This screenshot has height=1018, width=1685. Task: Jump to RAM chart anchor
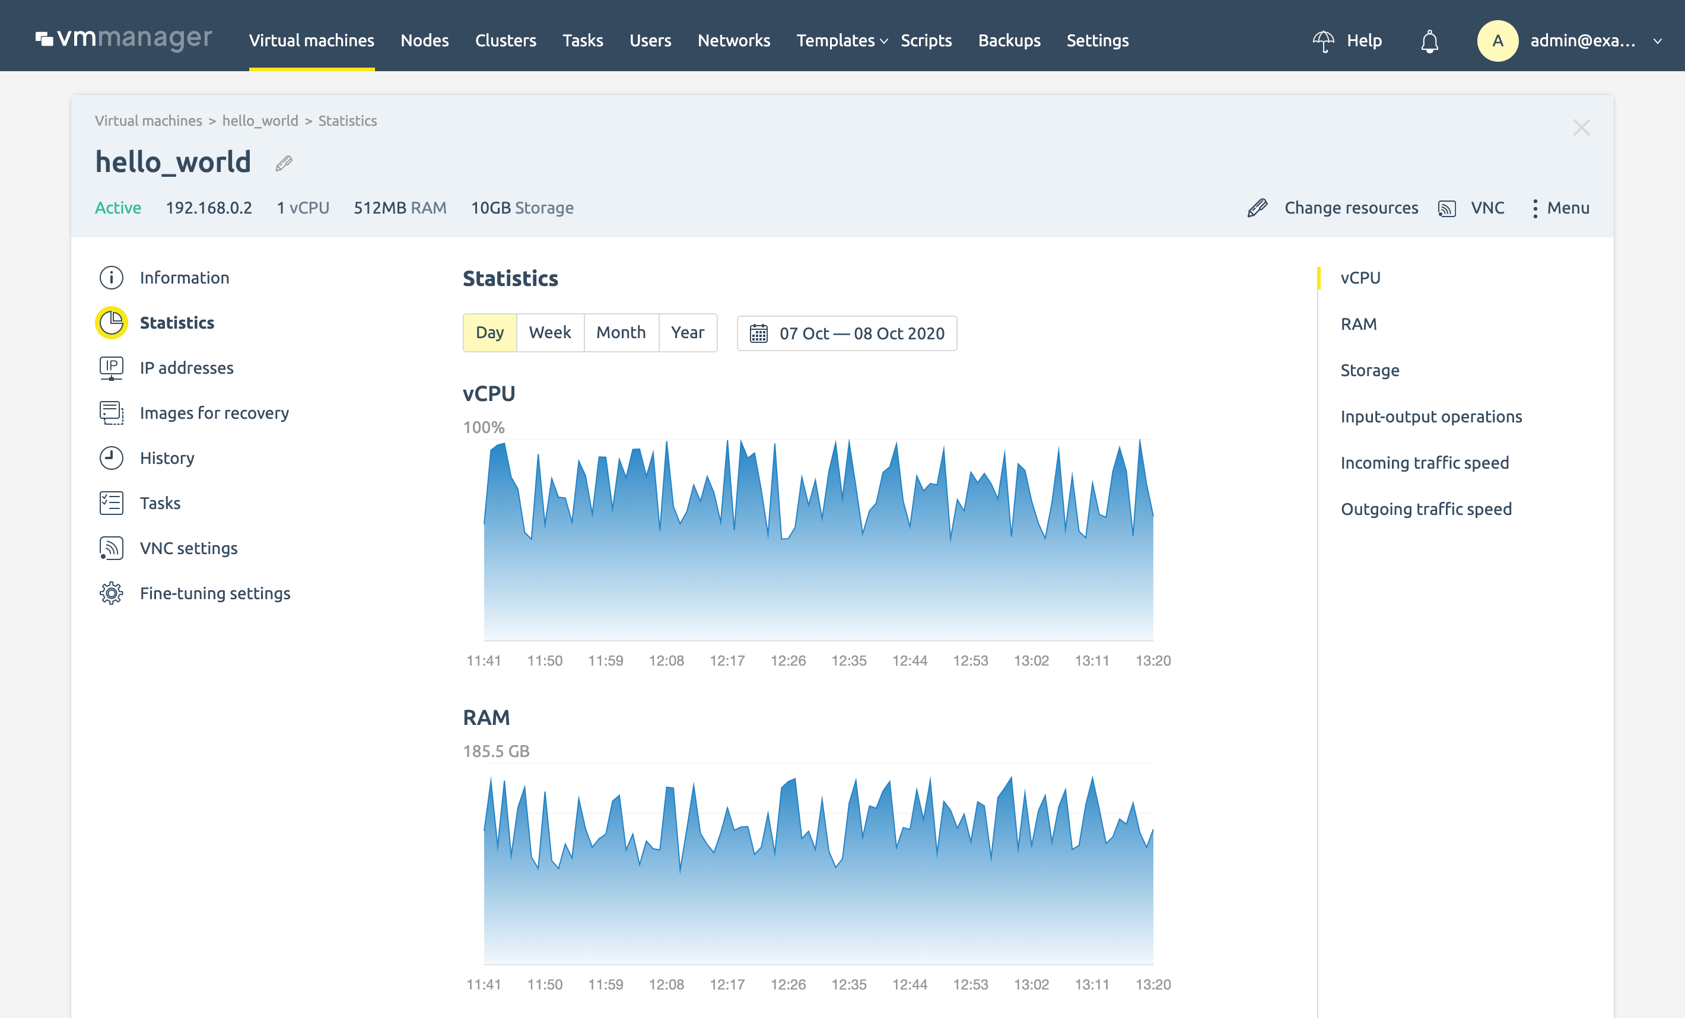click(1359, 324)
